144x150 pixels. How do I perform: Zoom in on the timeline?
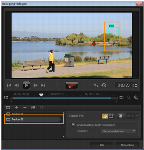(x=136, y=97)
